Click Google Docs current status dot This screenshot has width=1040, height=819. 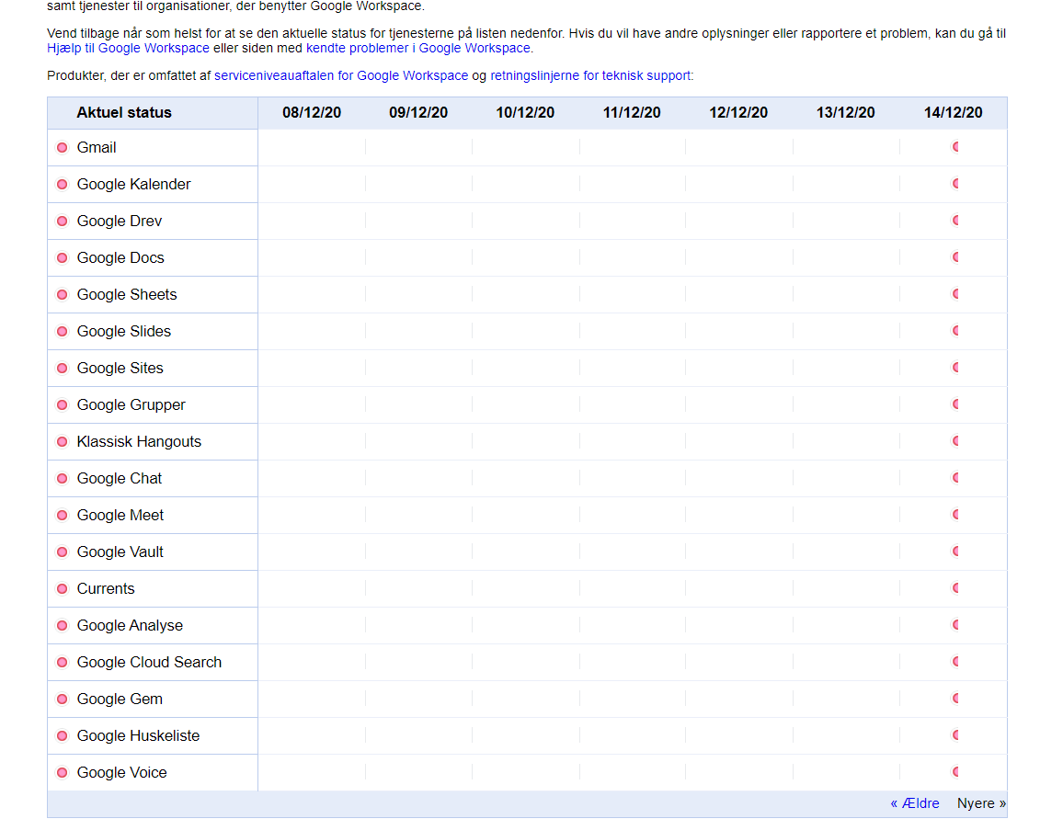pyautogui.click(x=63, y=258)
